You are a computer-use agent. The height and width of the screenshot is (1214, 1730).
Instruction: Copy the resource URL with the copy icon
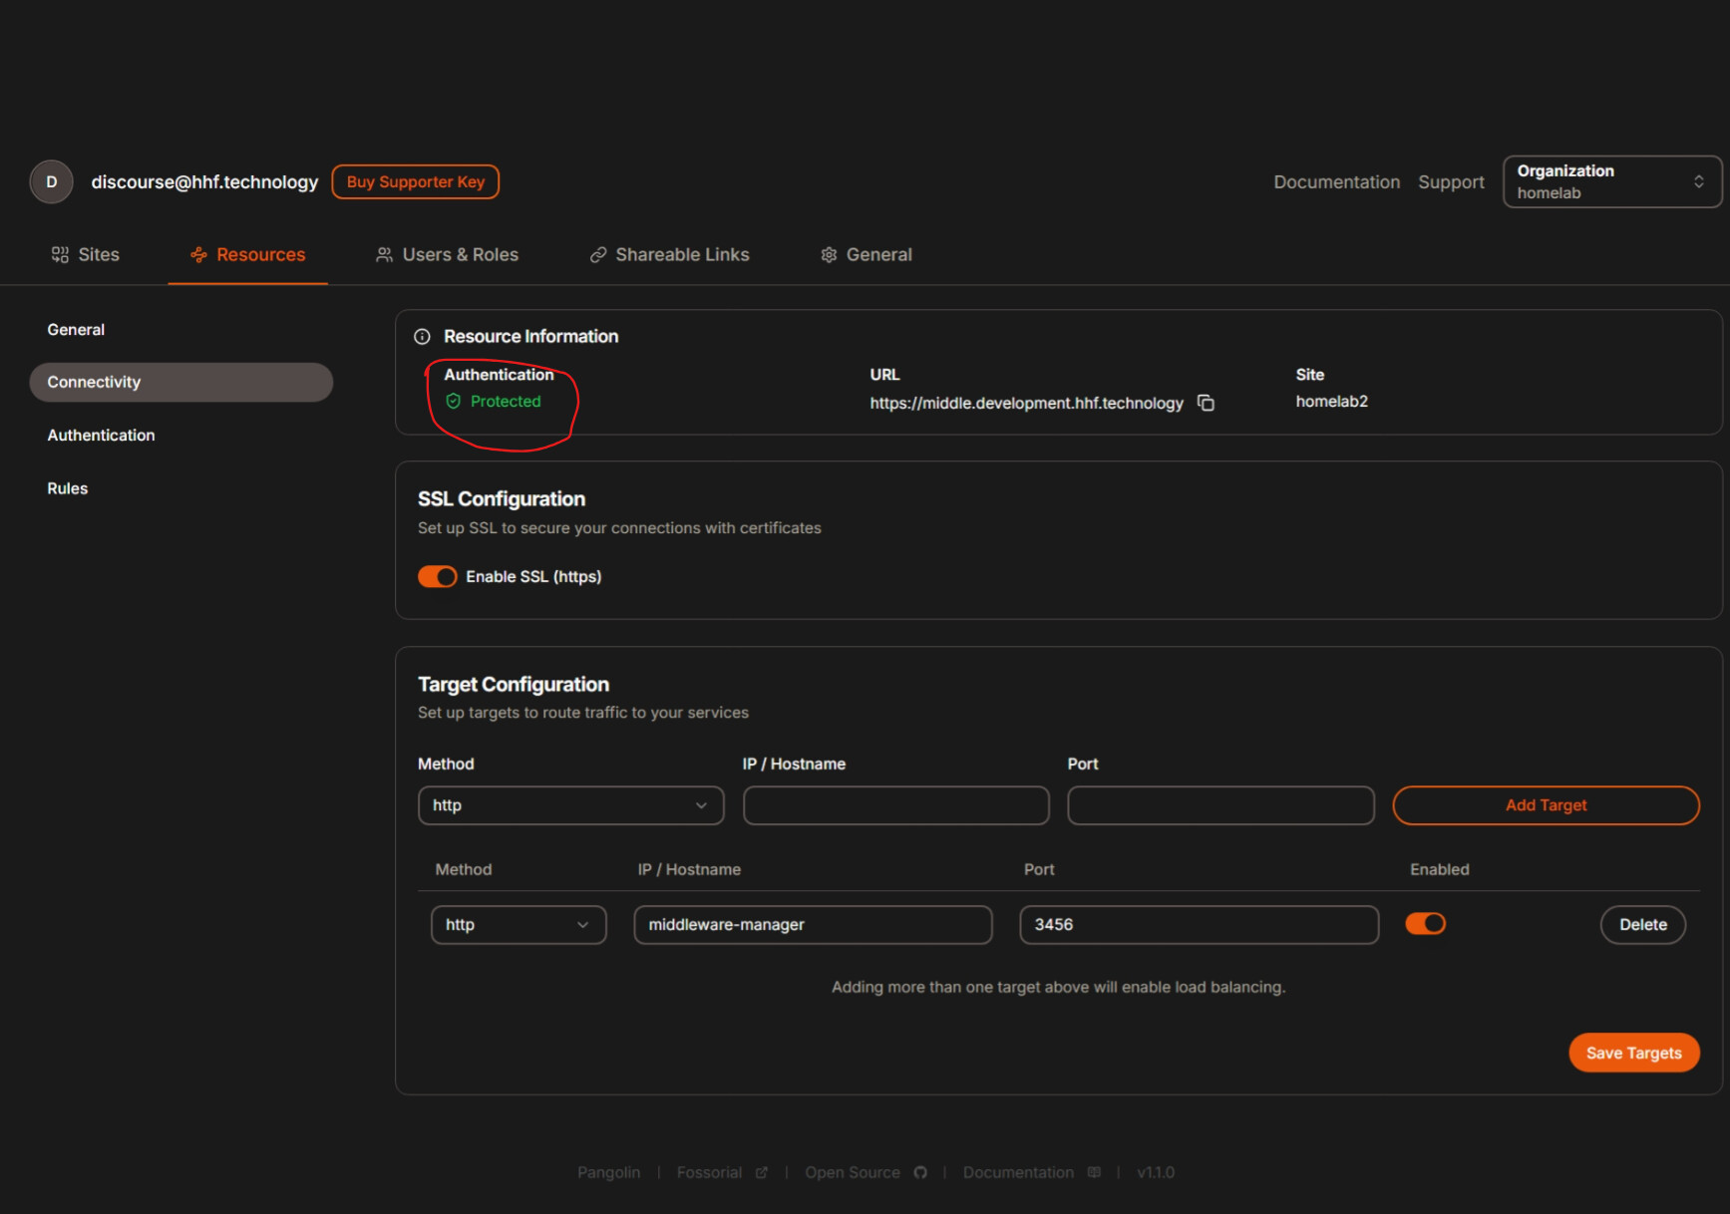1206,403
